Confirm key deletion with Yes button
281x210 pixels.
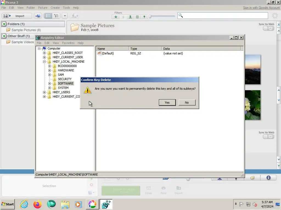167,103
